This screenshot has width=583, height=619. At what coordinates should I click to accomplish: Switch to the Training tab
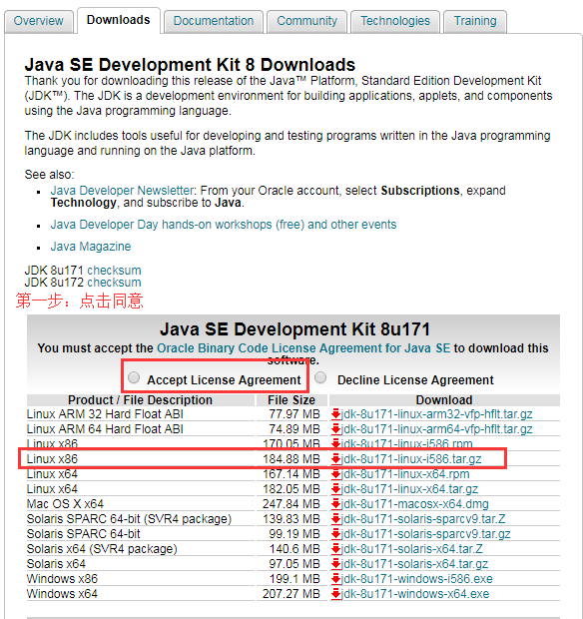point(475,21)
